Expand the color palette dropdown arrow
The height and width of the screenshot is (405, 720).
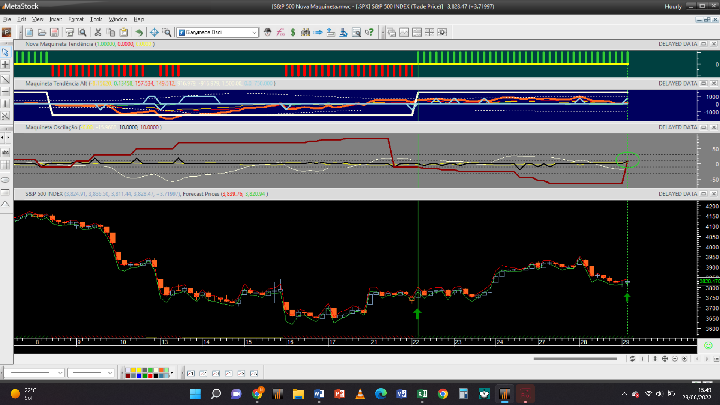(172, 373)
